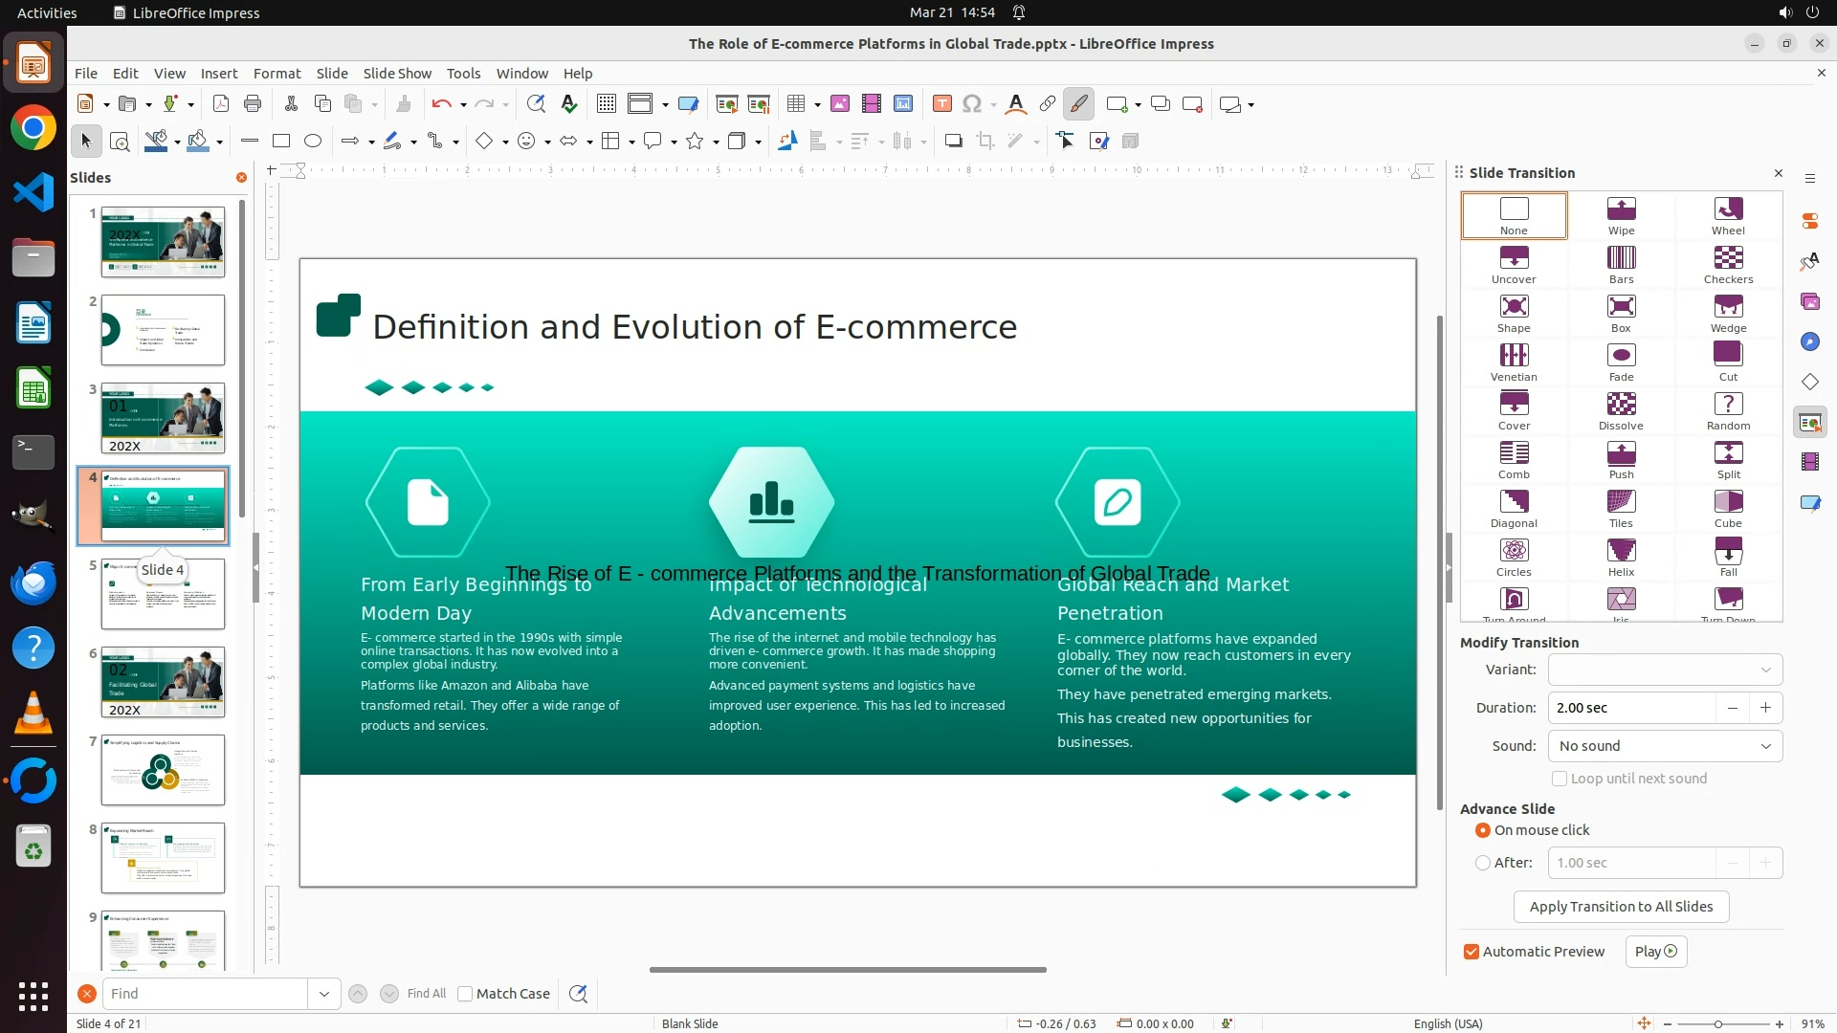
Task: Enable the Match Case checkbox
Action: (466, 994)
